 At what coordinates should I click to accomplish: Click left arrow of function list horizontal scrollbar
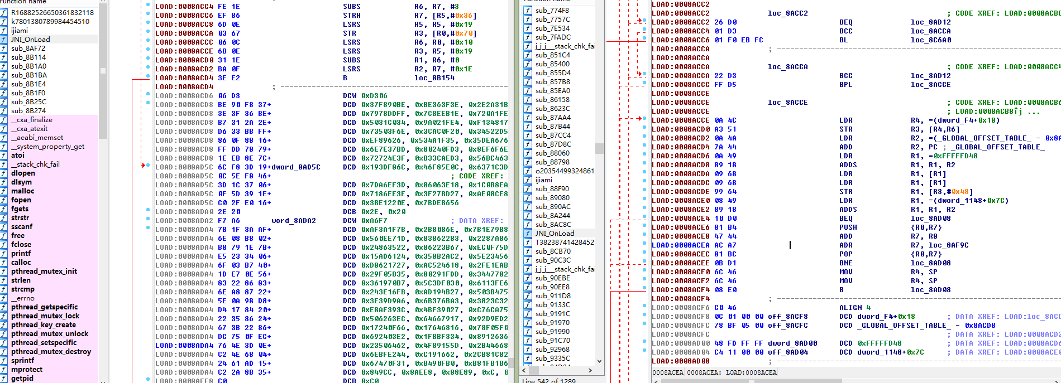point(524,370)
